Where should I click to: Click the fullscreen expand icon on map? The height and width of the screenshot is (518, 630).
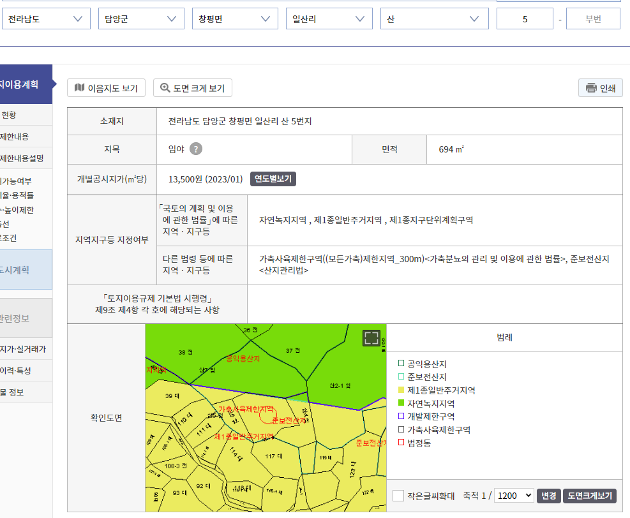pos(371,338)
